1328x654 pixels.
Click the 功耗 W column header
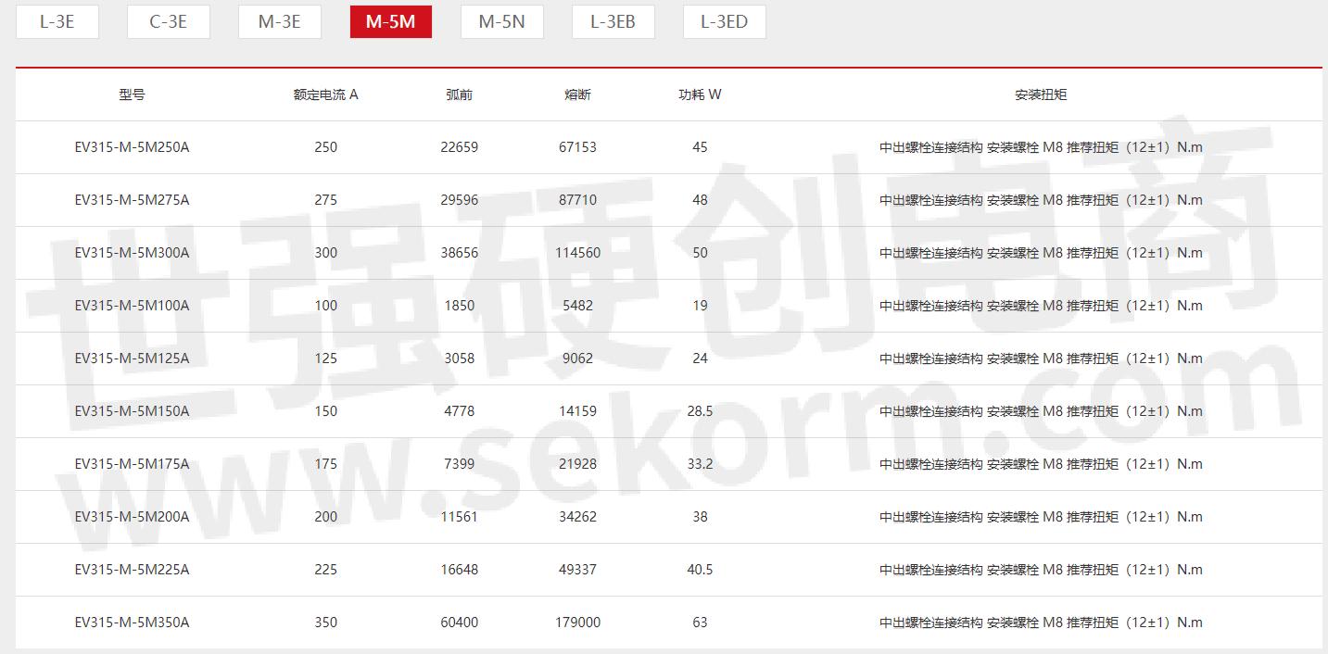700,94
